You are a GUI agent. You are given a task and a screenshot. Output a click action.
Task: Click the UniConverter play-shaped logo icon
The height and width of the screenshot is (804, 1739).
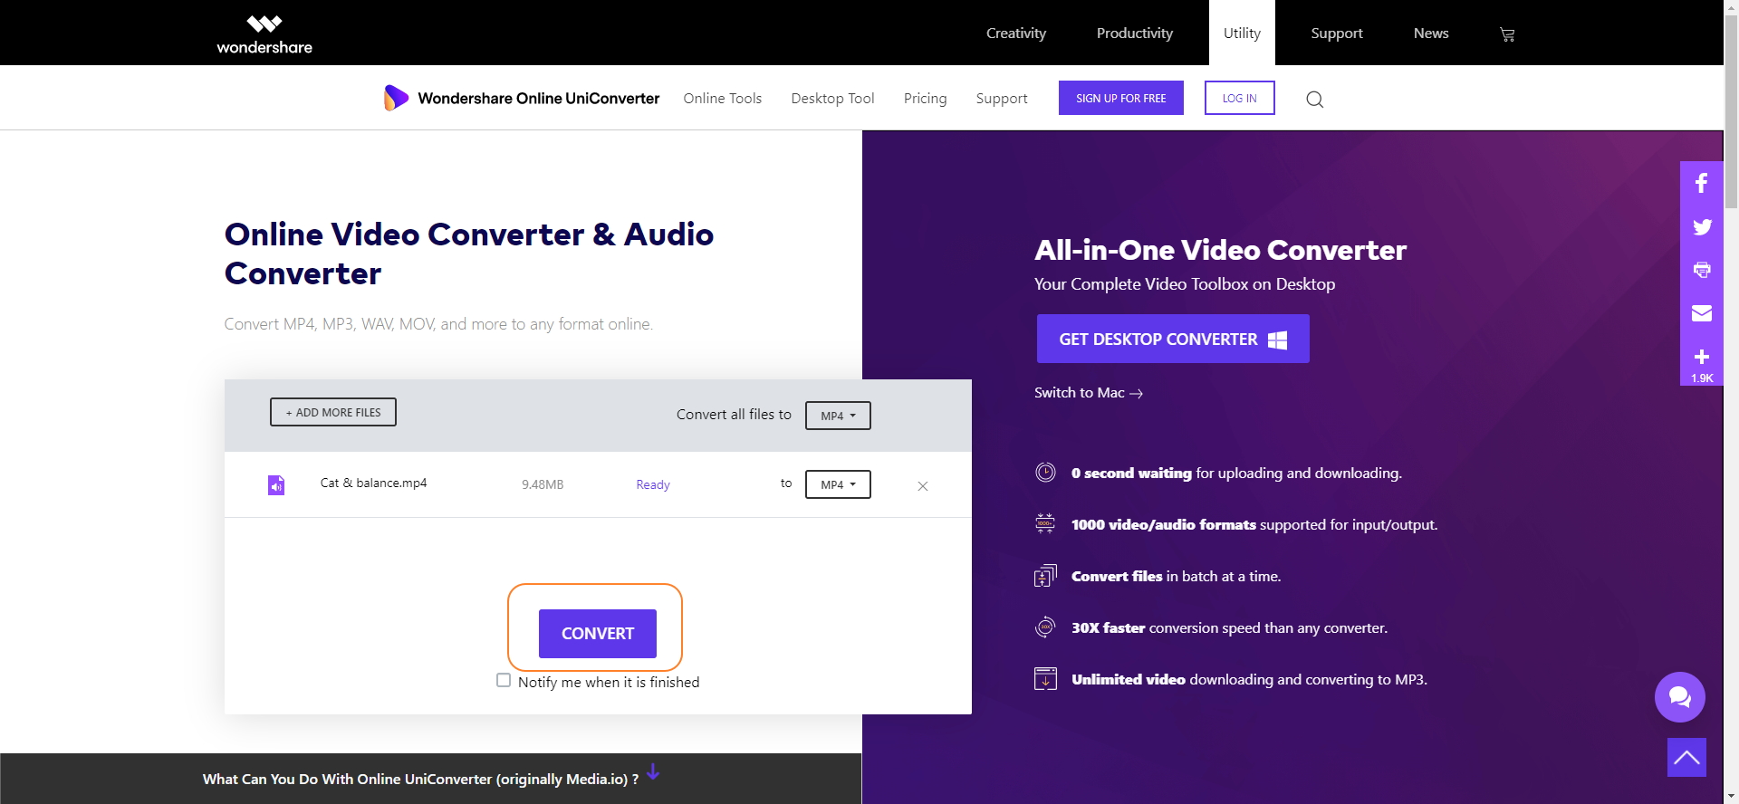[396, 98]
